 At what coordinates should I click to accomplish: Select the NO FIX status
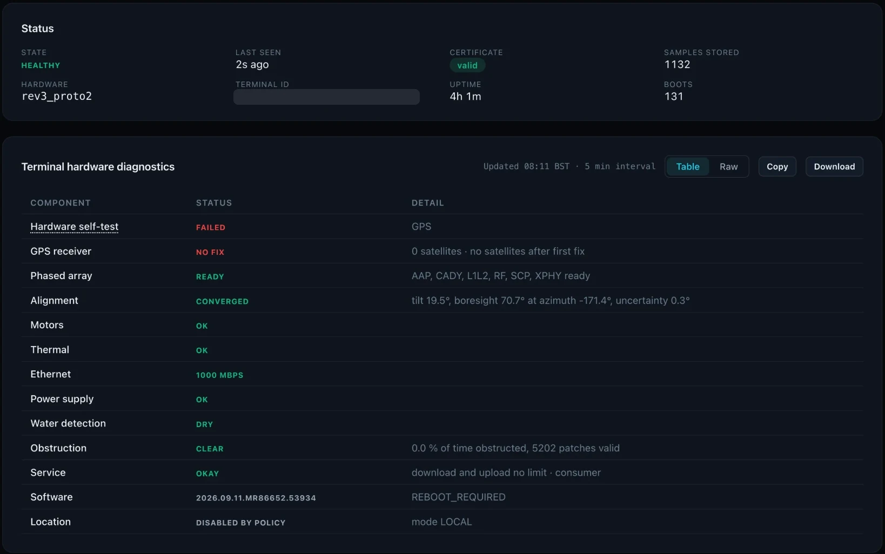tap(210, 252)
